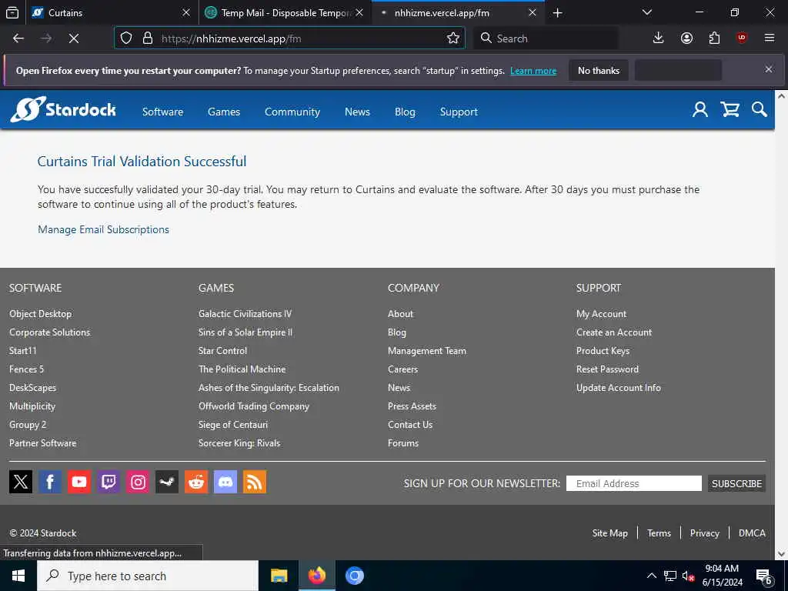Open the Privacy footer link
The width and height of the screenshot is (788, 591).
coord(705,533)
